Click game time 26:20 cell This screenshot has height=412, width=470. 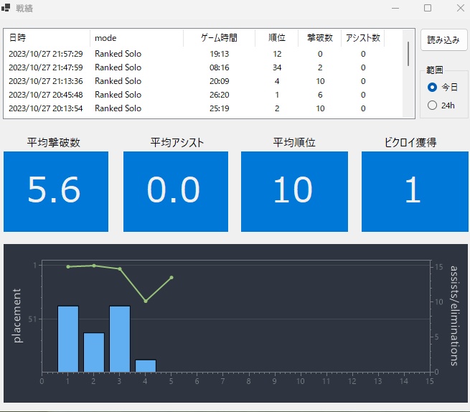(x=219, y=95)
